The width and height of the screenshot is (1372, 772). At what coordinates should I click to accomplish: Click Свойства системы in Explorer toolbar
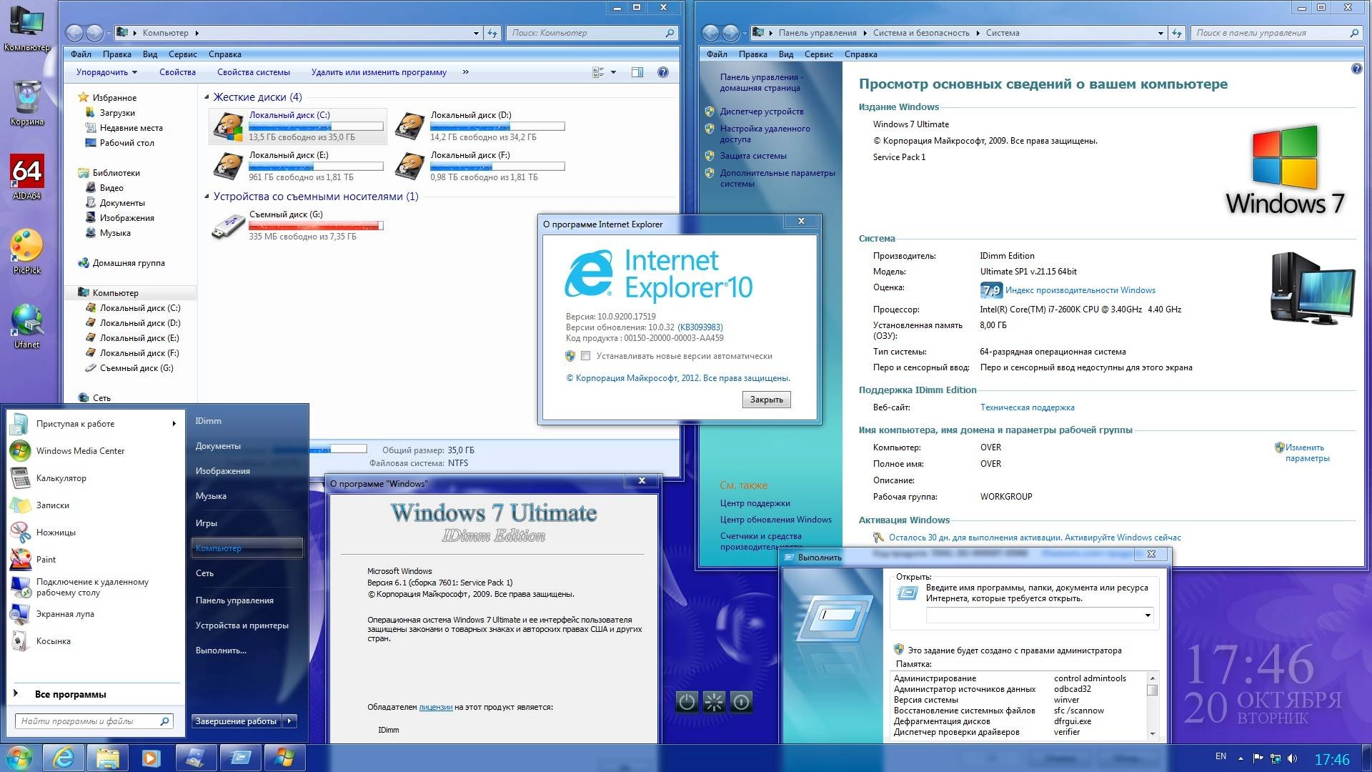tap(254, 72)
